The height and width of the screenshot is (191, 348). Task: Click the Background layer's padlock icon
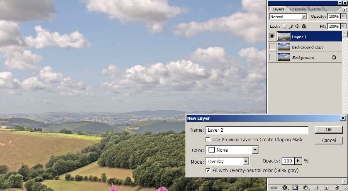[334, 57]
